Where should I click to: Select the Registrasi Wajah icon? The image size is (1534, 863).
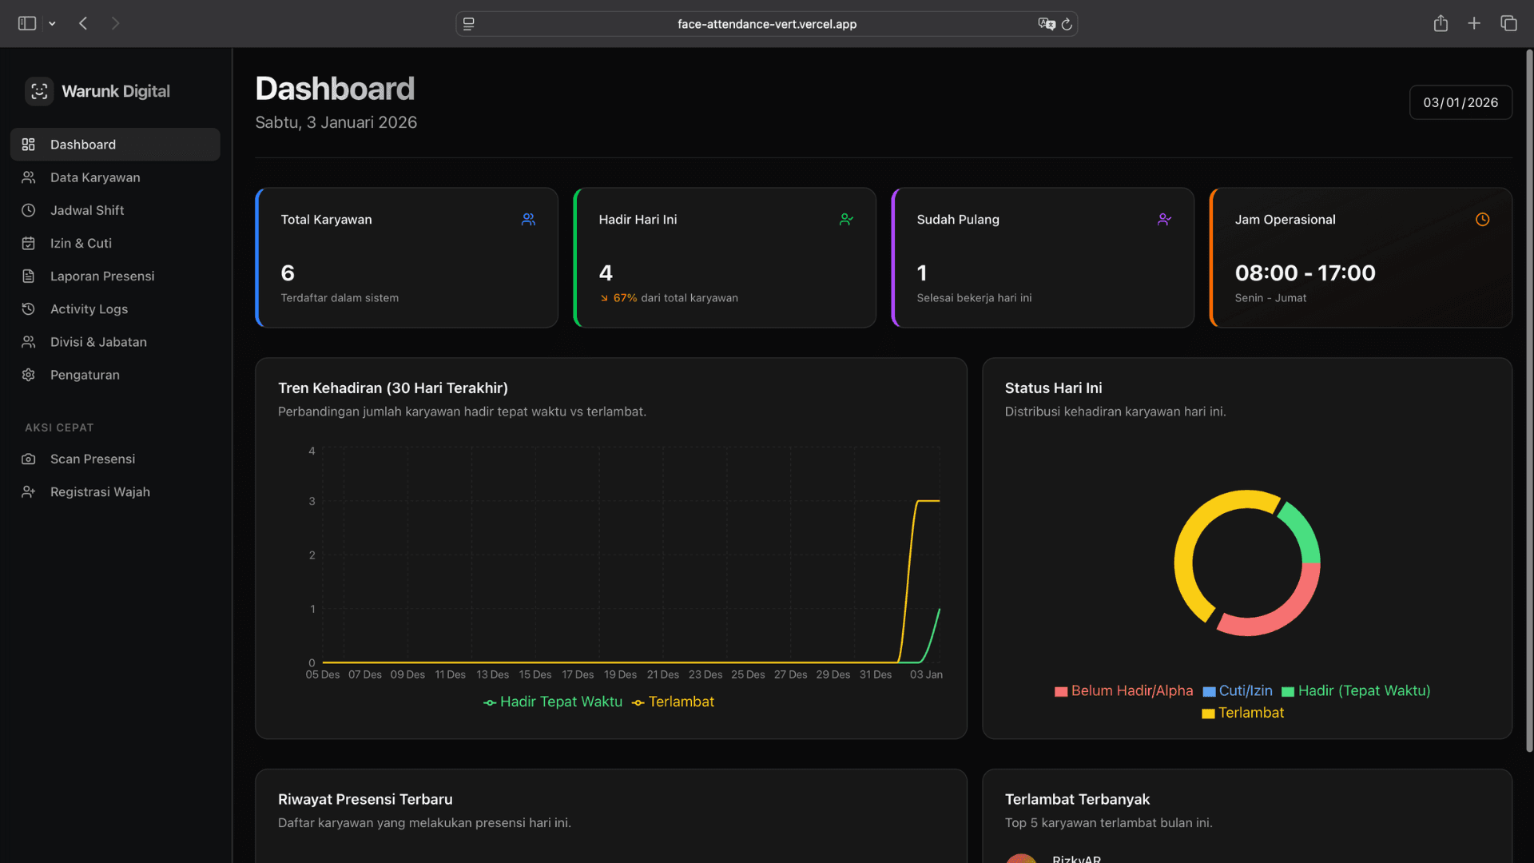tap(29, 491)
